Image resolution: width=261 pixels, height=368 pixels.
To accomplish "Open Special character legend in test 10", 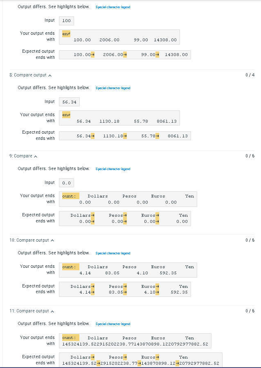I will click(113, 253).
